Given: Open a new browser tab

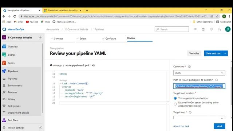Looking at the screenshot, I should (87, 11).
